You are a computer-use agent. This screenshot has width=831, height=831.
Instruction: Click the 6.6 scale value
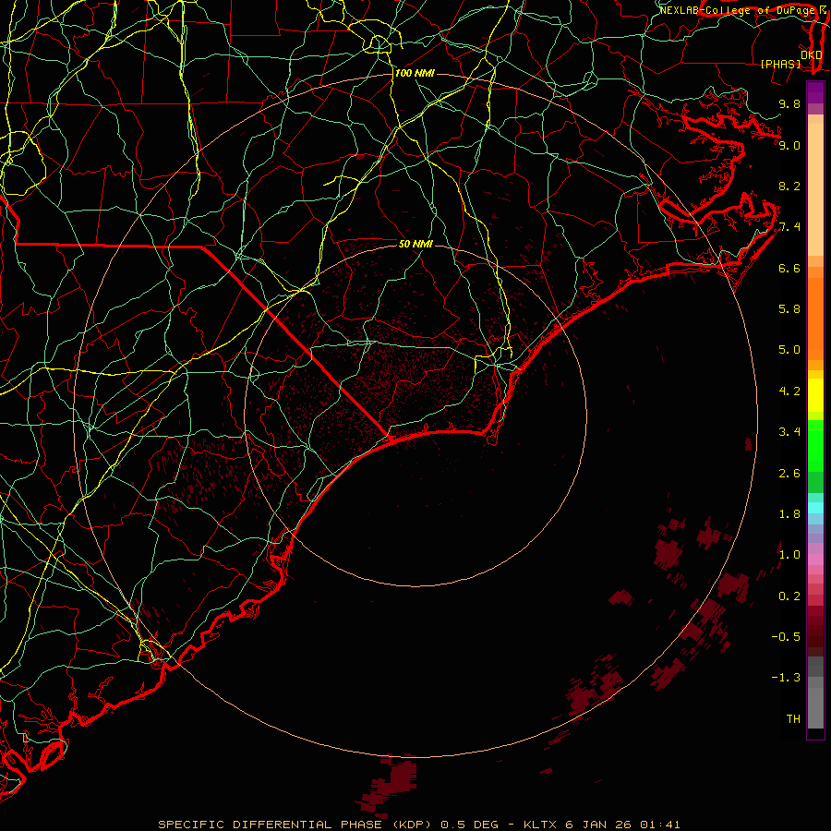(x=789, y=268)
